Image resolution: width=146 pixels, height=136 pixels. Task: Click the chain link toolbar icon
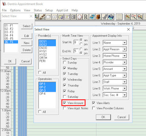[42, 17]
